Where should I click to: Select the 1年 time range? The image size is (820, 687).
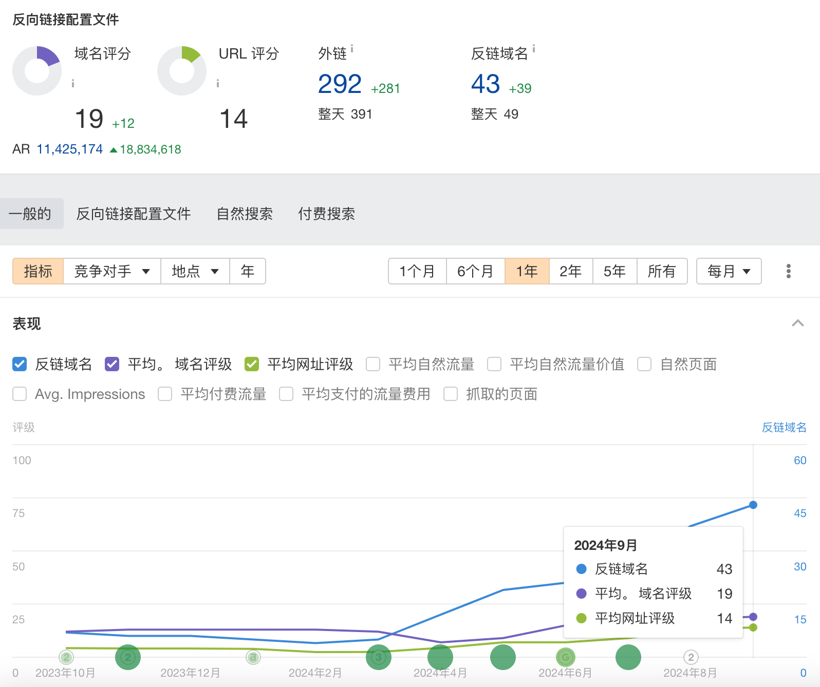(527, 271)
